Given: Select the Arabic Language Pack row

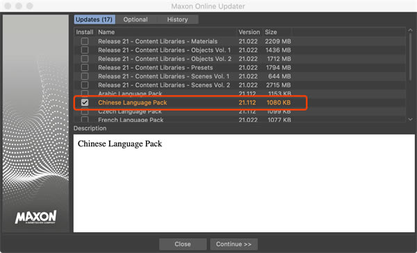Looking at the screenshot, I should click(x=240, y=93).
